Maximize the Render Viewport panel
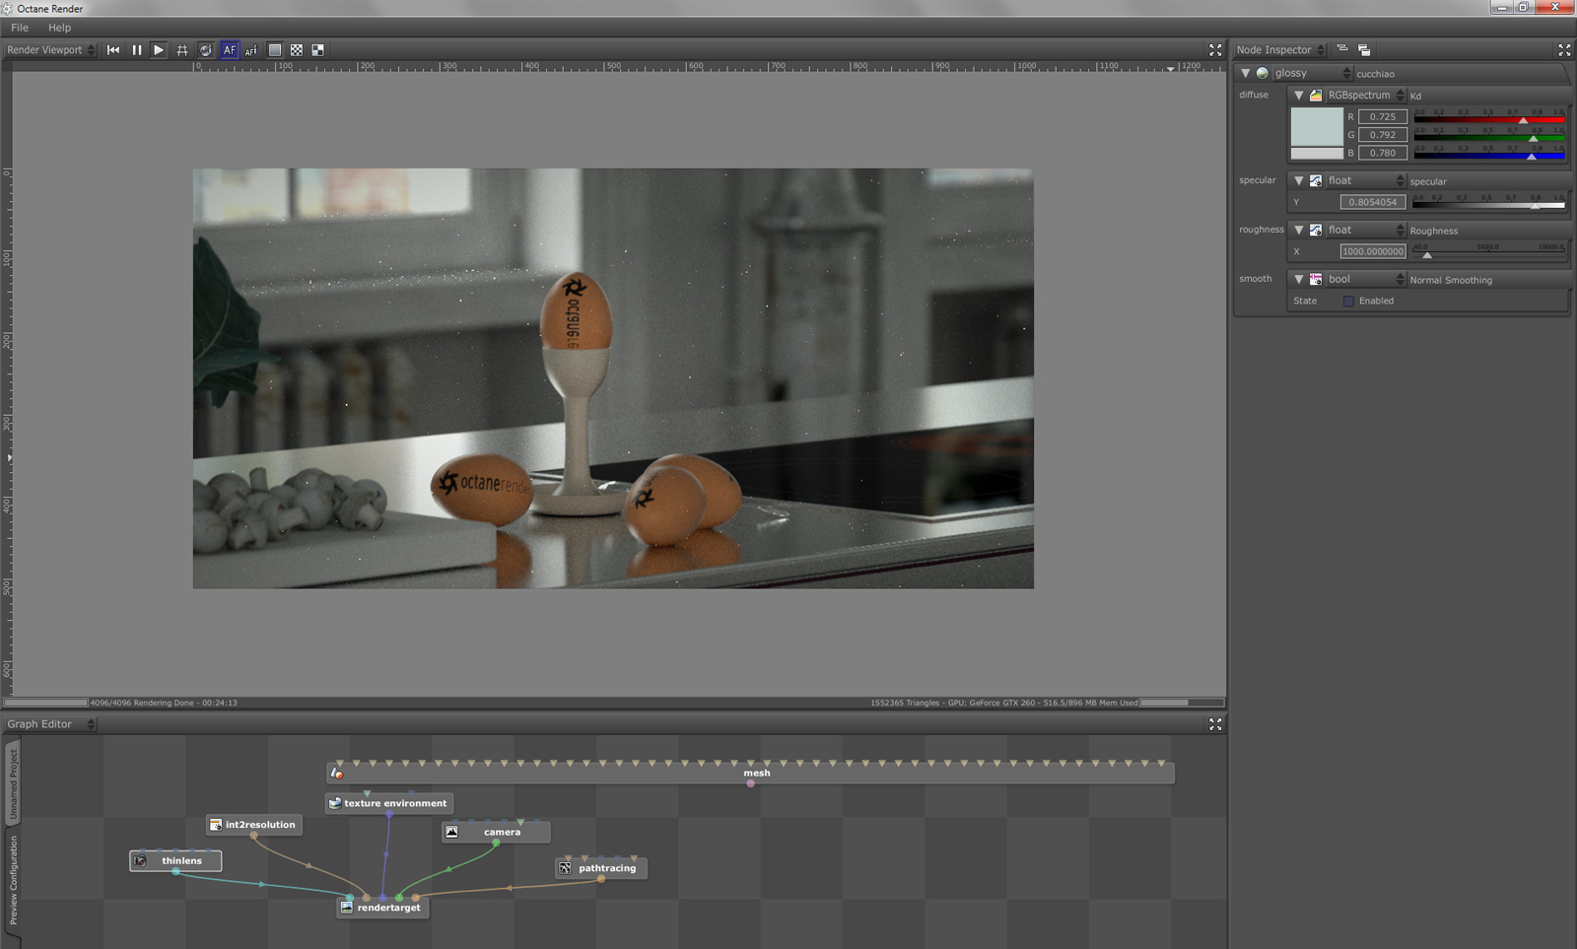Image resolution: width=1577 pixels, height=949 pixels. [1215, 50]
